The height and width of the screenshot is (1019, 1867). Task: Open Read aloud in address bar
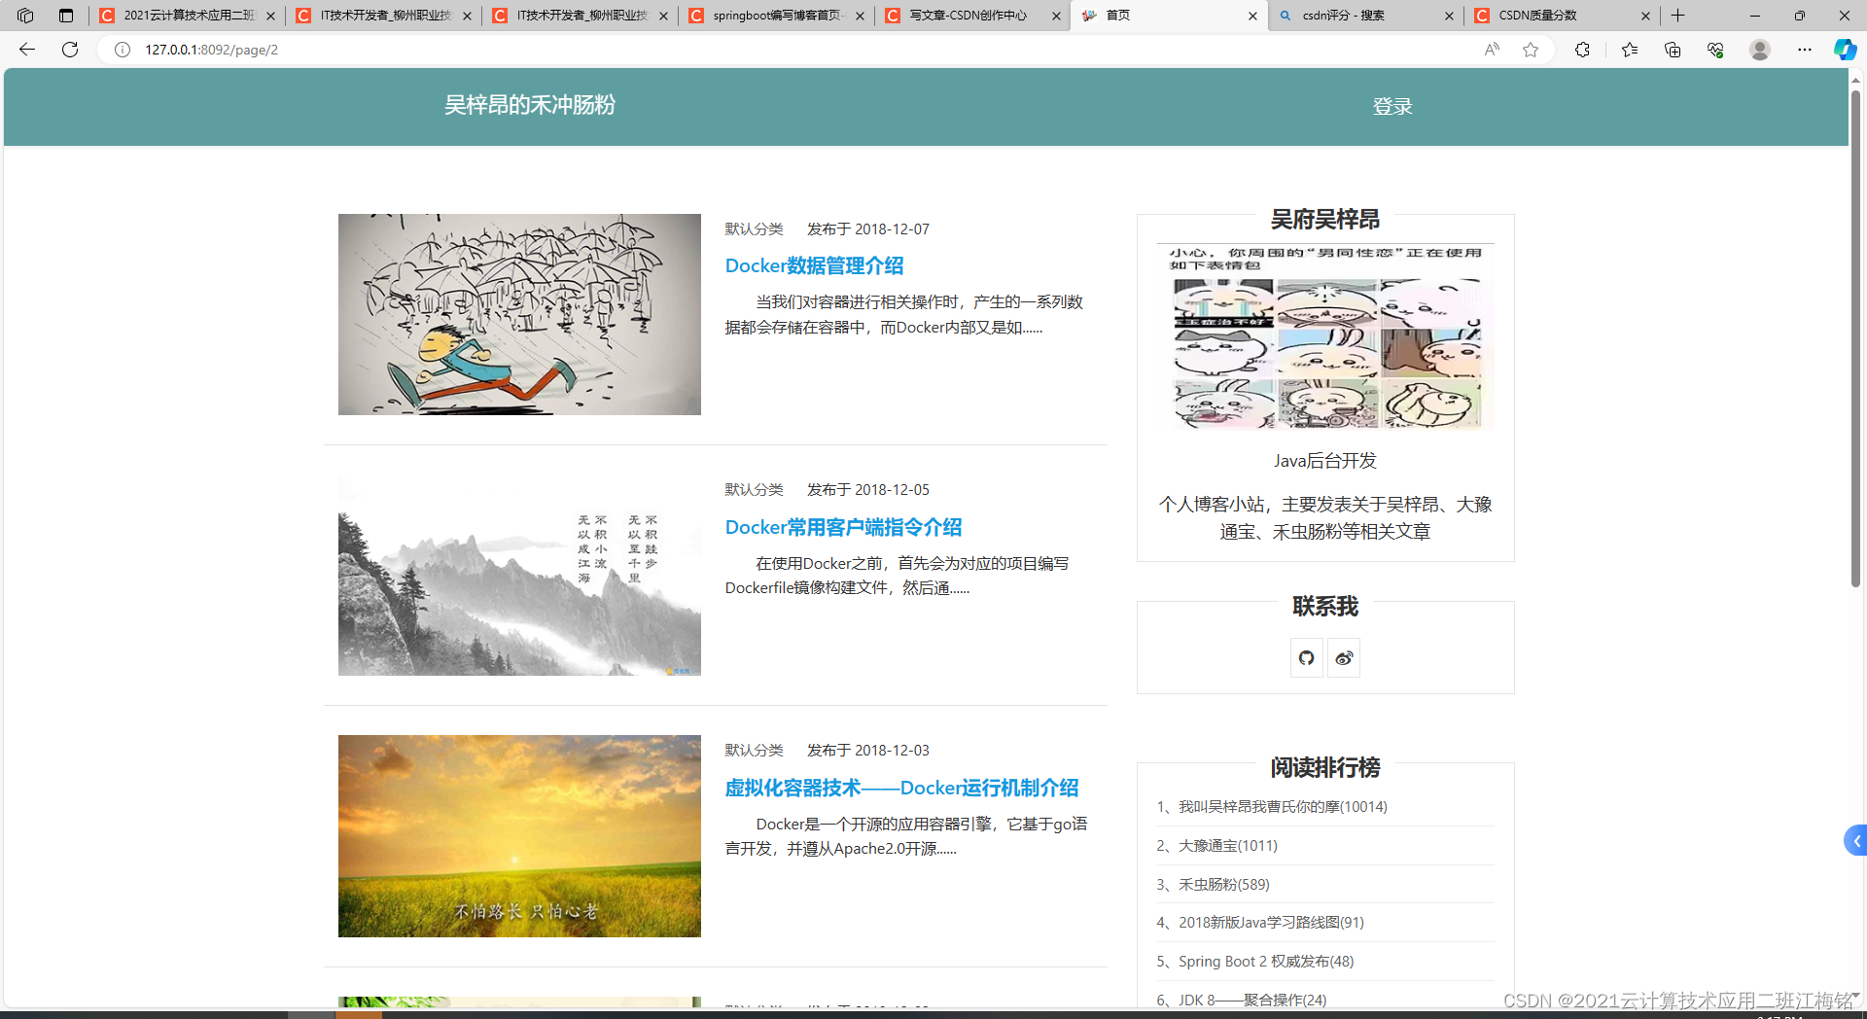(1492, 50)
